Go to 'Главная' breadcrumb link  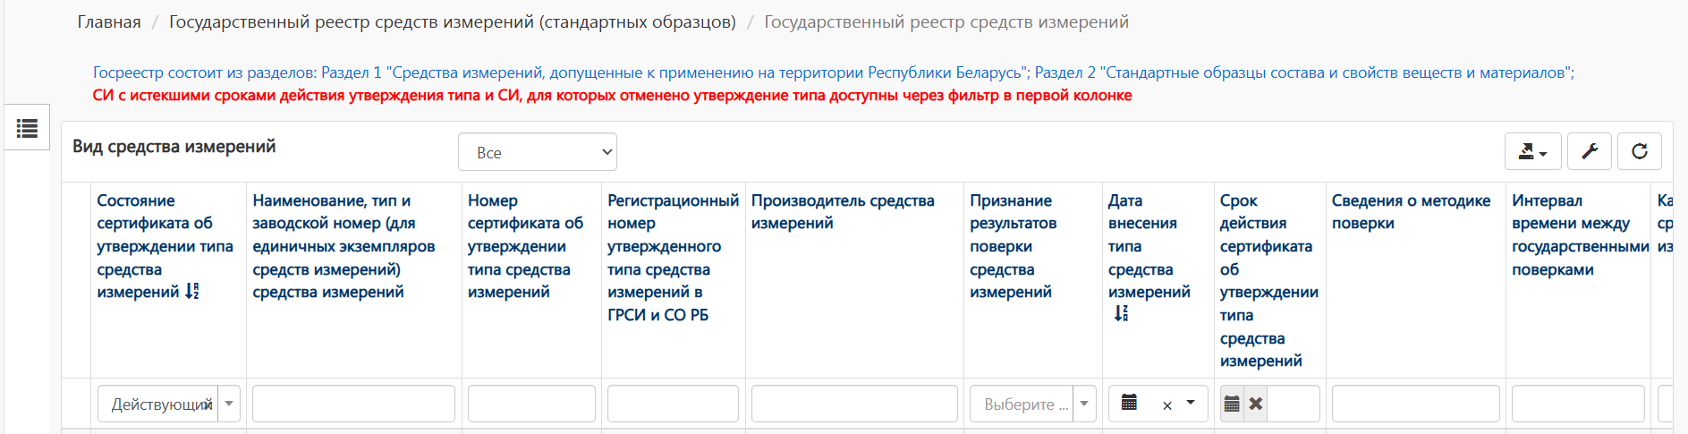[x=108, y=22]
